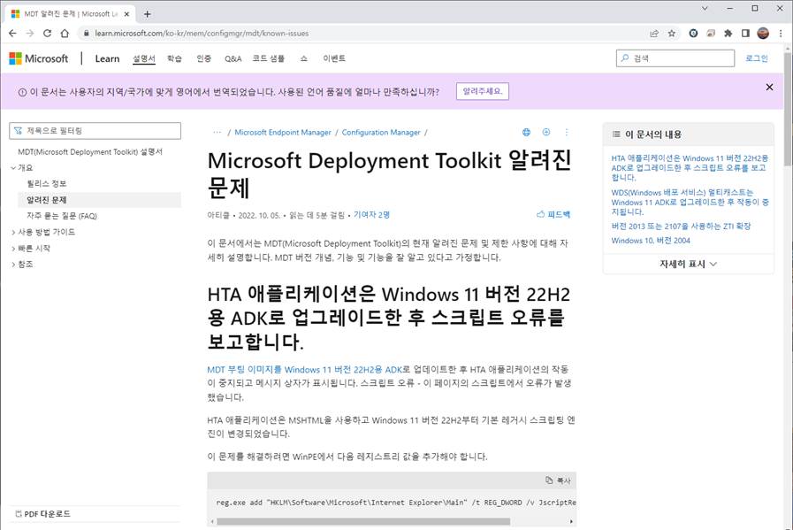Expand the 빠른 시작 section
The height and width of the screenshot is (530, 793).
pos(30,248)
